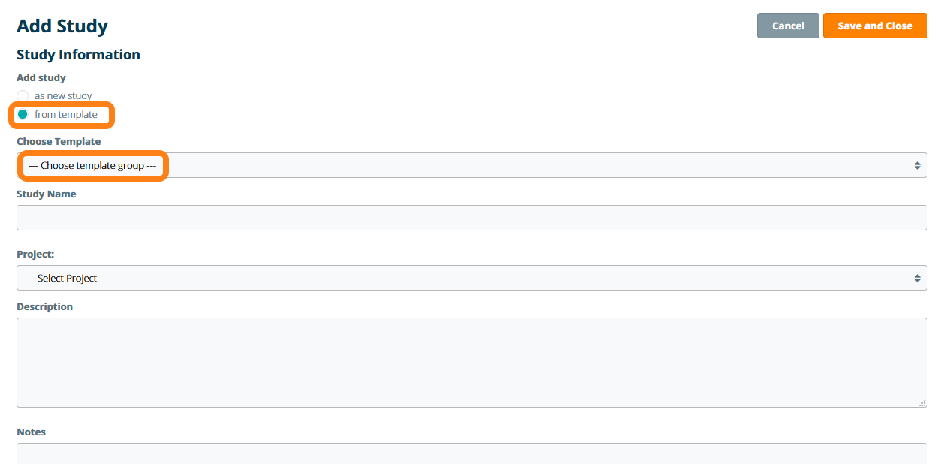
Task: Open the Choose template group dropdown
Action: click(471, 165)
